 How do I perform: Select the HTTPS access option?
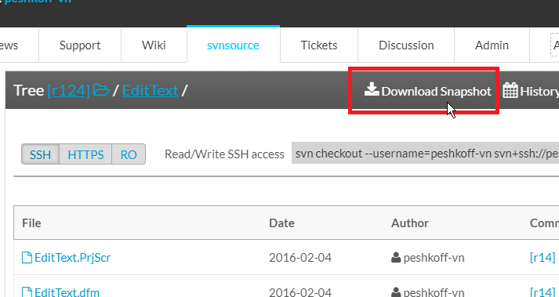85,154
